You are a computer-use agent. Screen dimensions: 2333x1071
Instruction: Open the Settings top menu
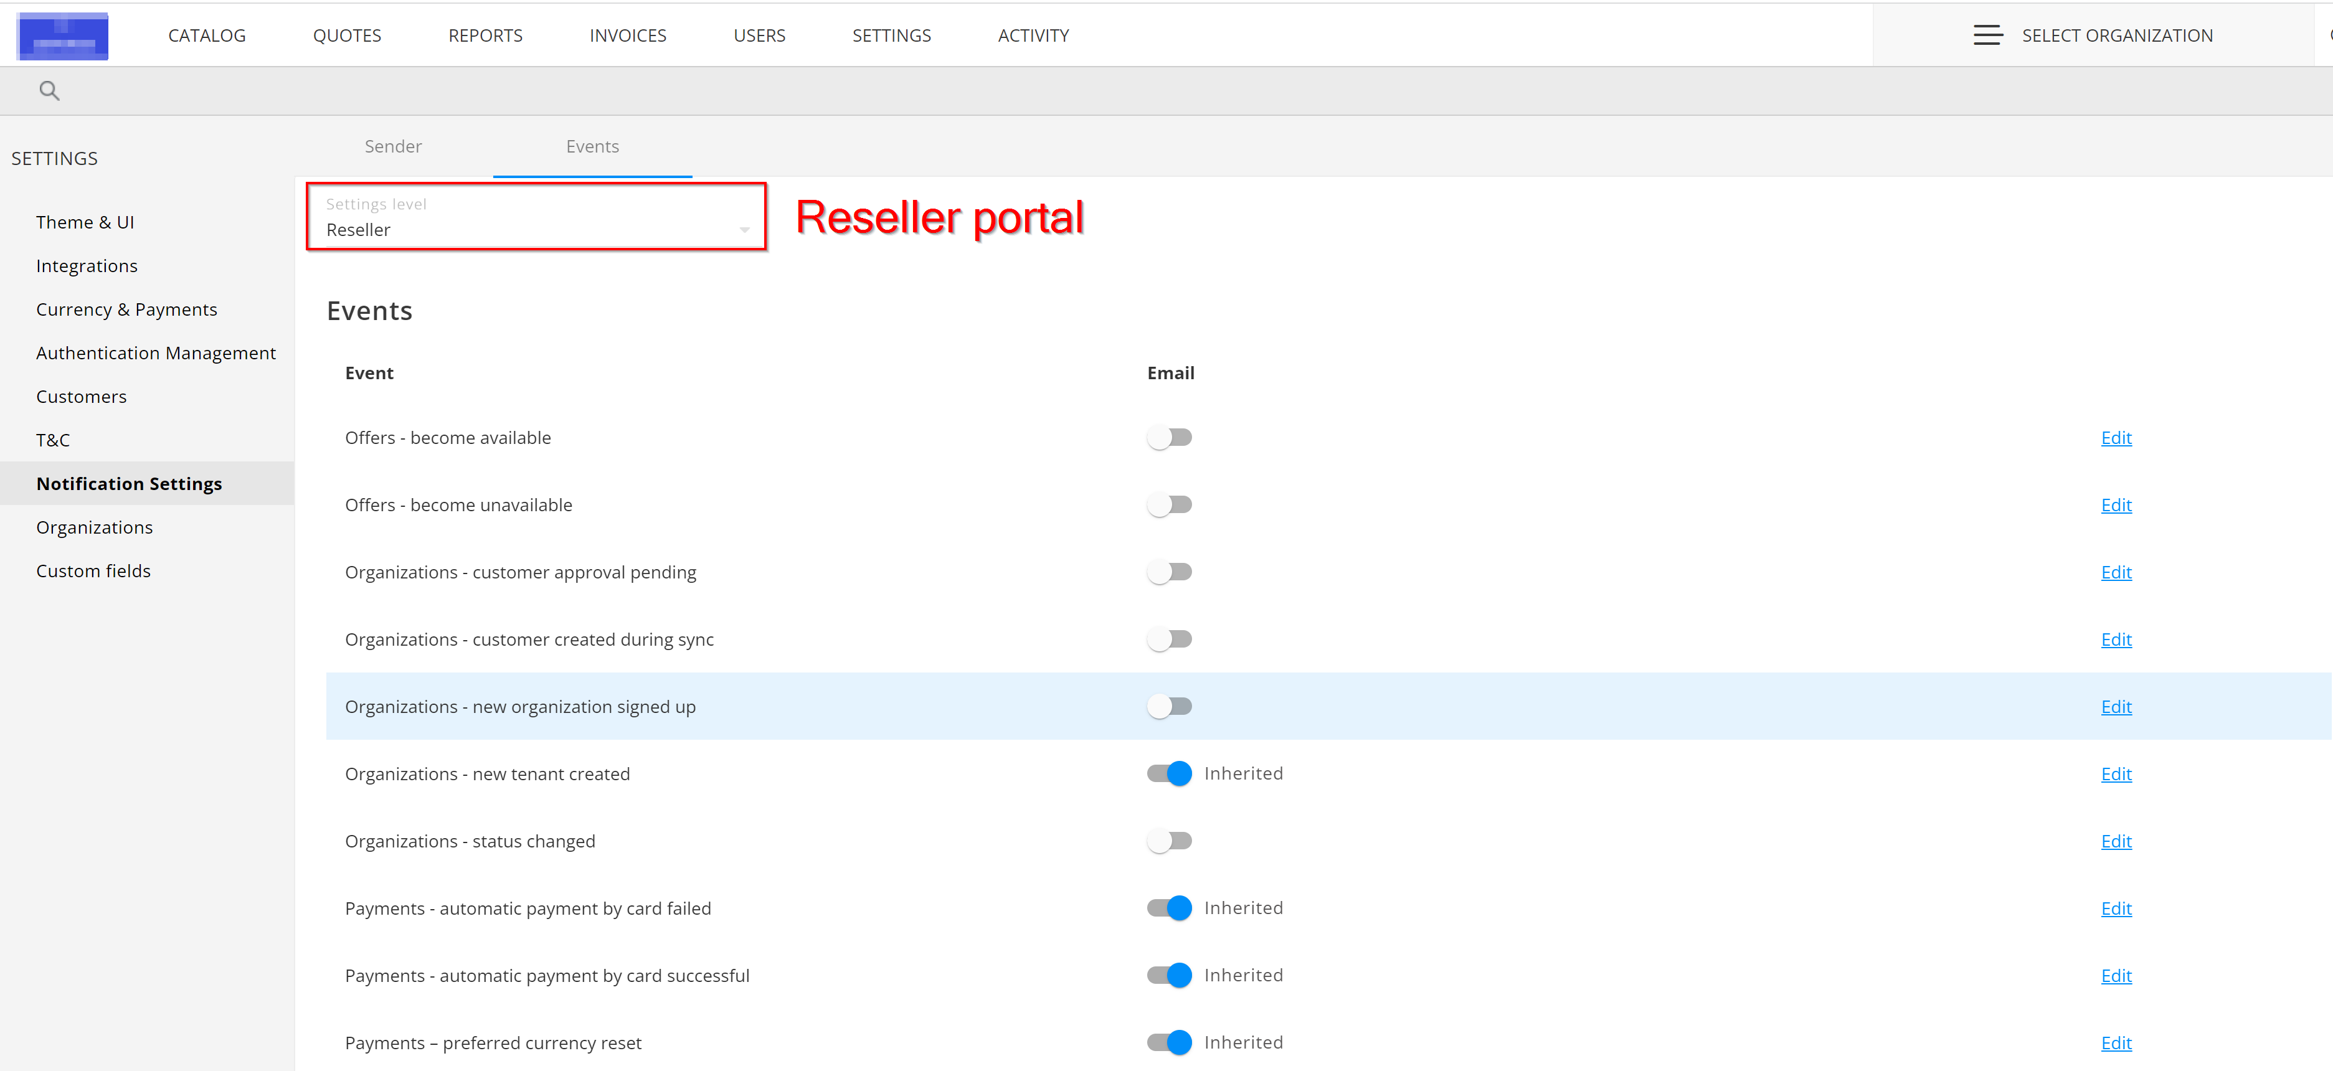tap(891, 35)
